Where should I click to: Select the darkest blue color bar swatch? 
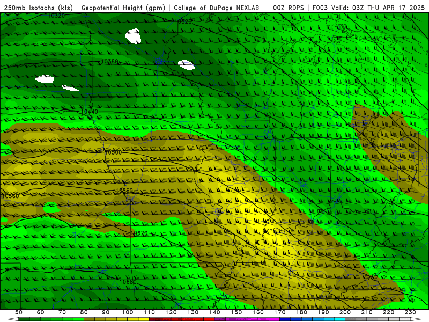[285, 319]
